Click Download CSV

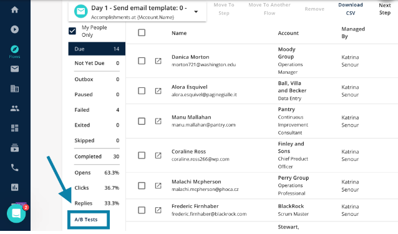pos(351,9)
